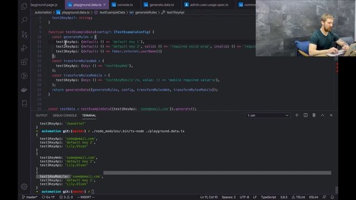Change end of line sequence LF
Screen dimensions: 356x200
coord(255,197)
